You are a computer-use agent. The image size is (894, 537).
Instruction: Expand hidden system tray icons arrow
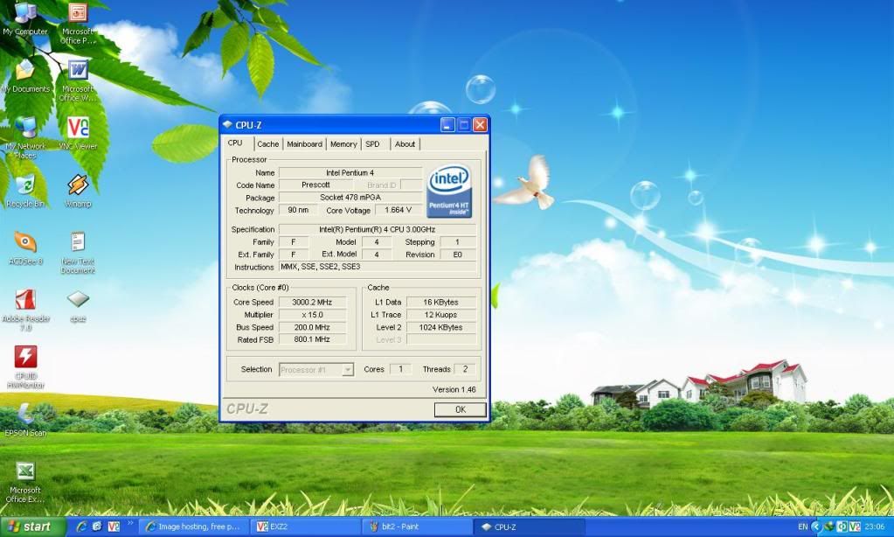coord(816,527)
